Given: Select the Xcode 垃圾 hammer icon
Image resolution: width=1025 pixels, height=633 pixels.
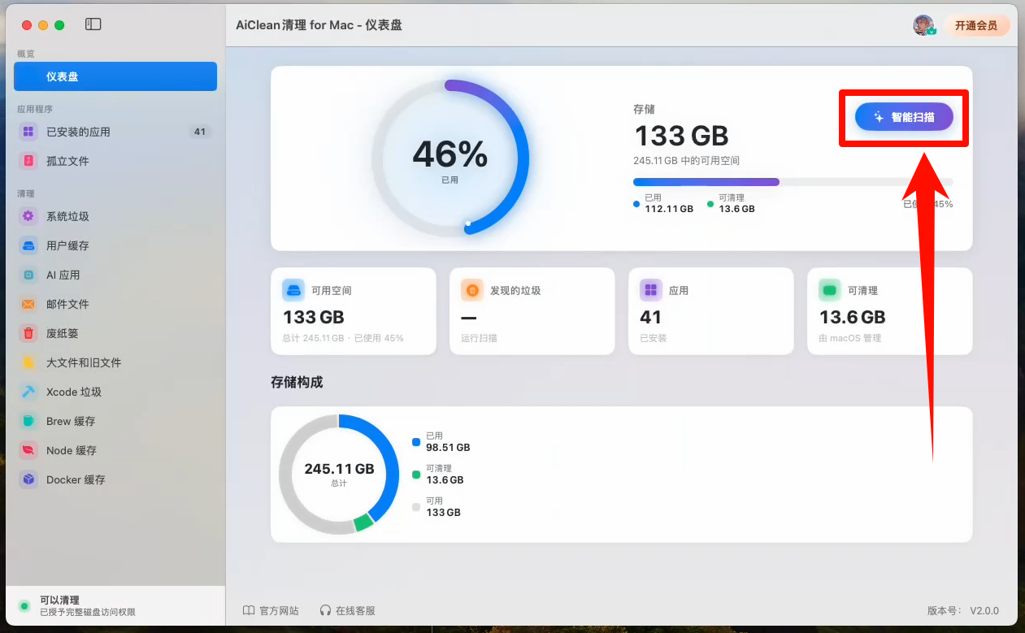Looking at the screenshot, I should point(28,392).
